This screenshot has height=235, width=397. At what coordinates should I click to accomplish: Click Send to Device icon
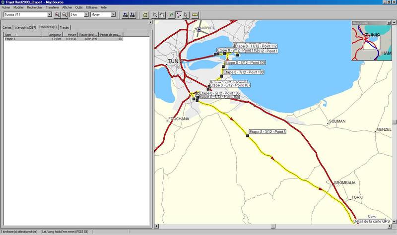[126, 15]
